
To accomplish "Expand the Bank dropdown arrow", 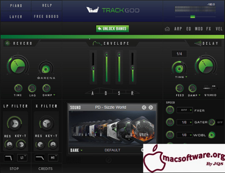I will click(82, 150).
